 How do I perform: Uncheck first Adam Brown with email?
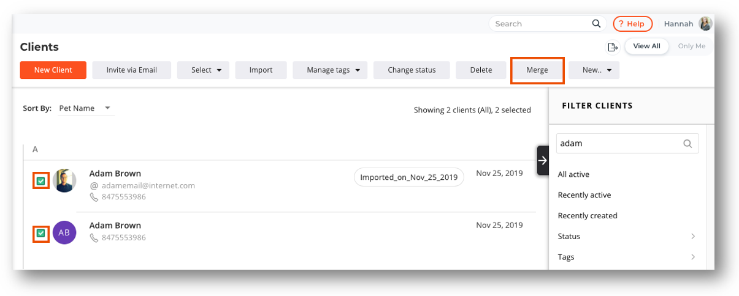coord(40,181)
